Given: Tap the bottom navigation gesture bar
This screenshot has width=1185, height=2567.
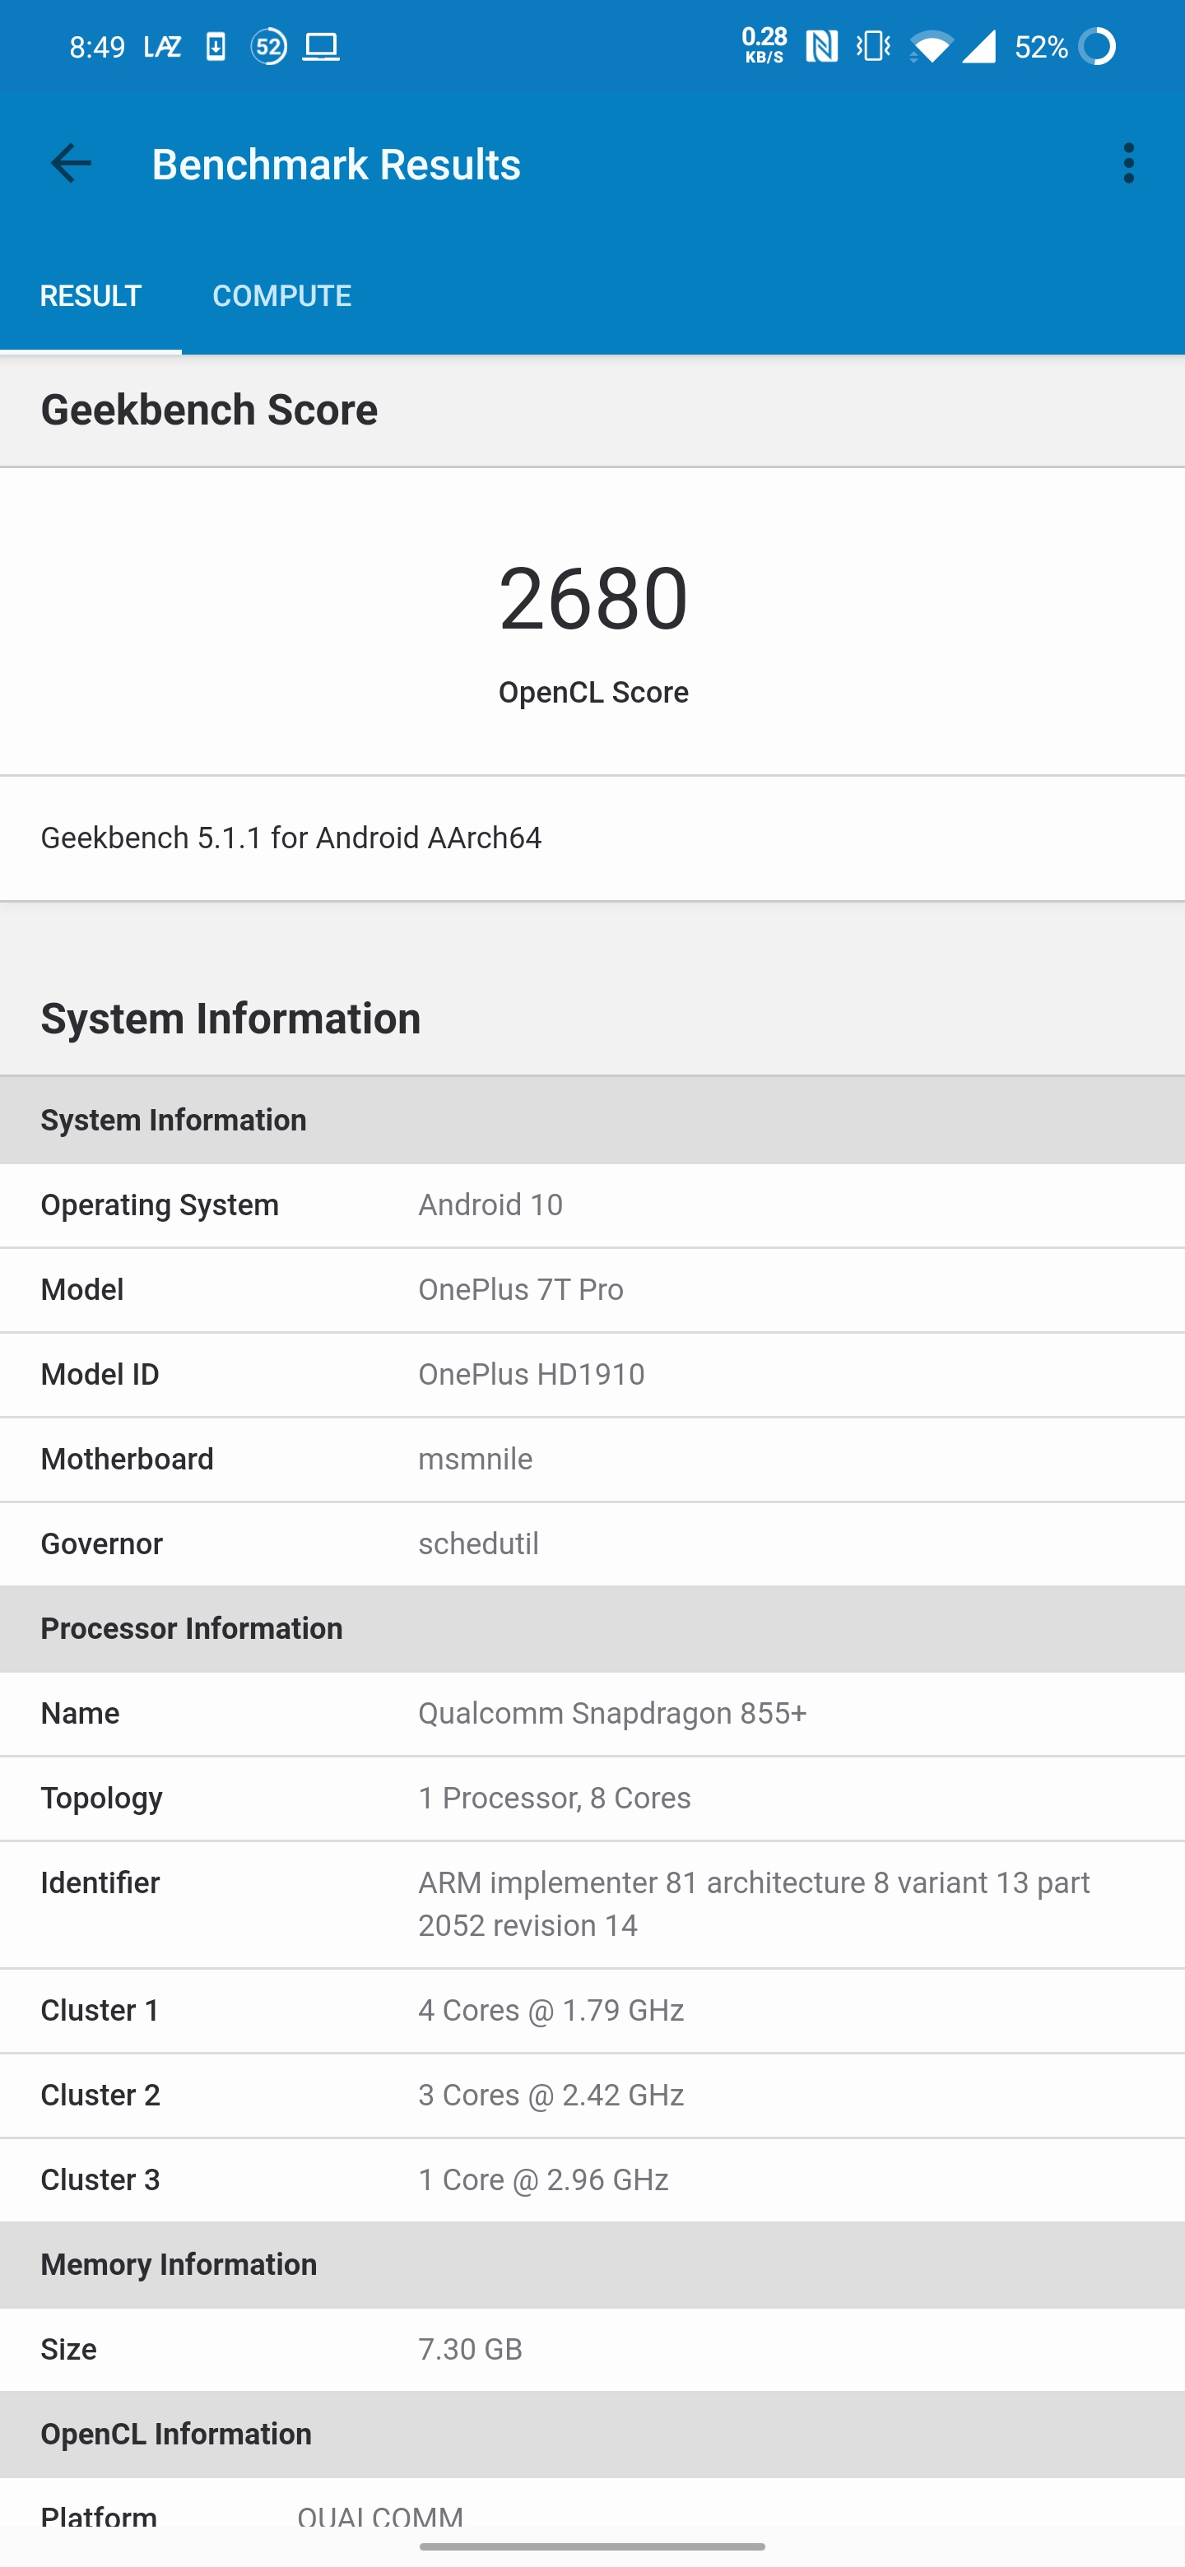Looking at the screenshot, I should pyautogui.click(x=592, y=2546).
